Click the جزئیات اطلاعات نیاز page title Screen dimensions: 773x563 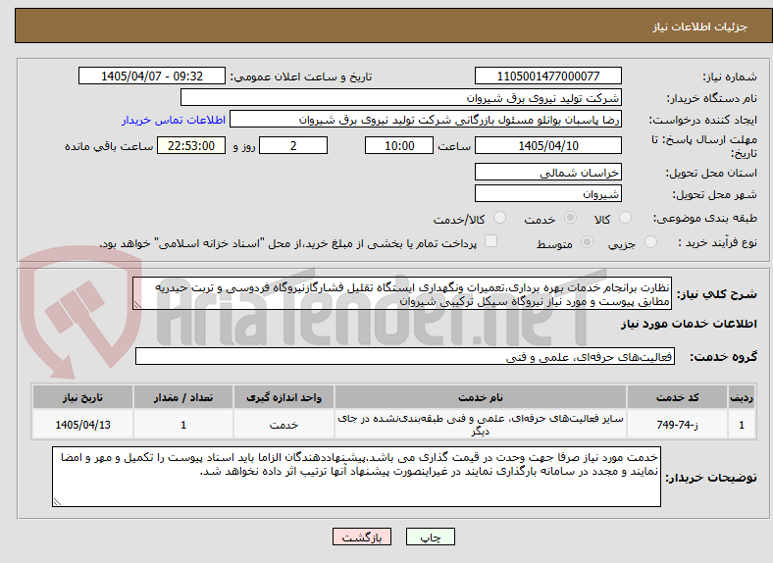(700, 26)
